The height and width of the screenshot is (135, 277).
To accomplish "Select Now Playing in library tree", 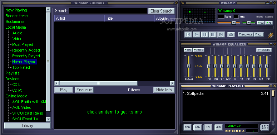I will (16, 10).
